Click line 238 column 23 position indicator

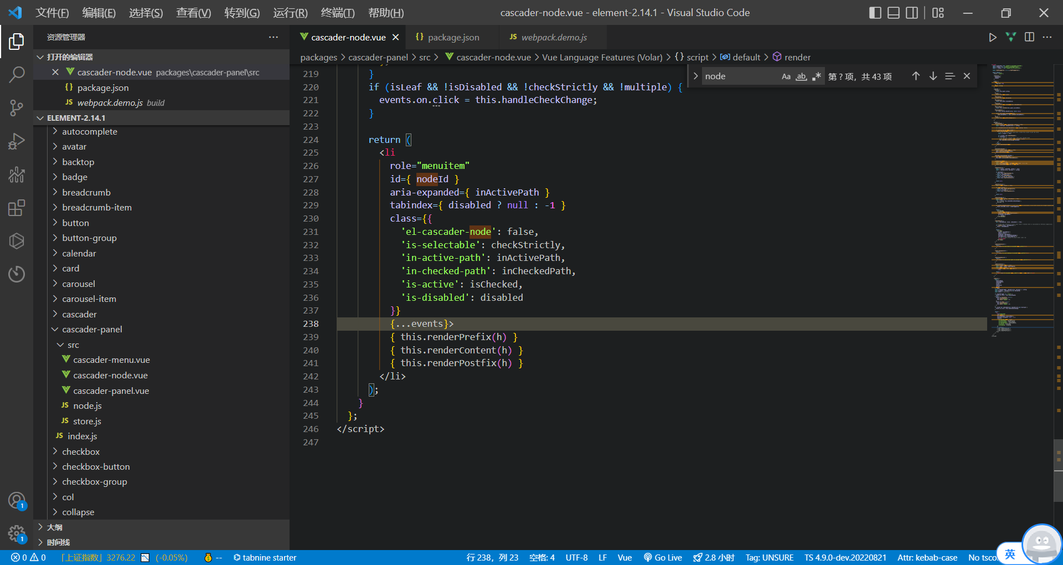[x=492, y=557]
